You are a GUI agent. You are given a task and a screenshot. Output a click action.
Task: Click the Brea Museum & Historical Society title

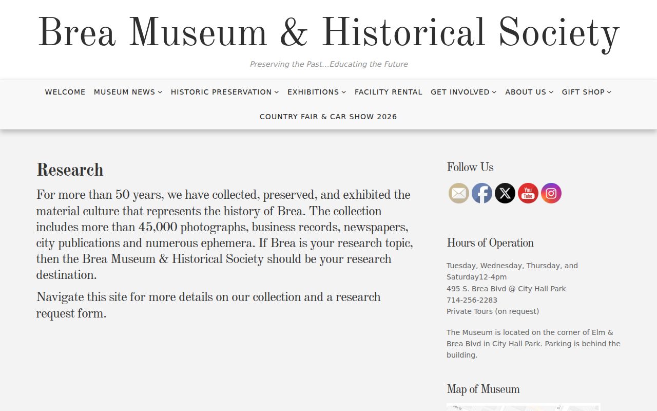tap(328, 33)
